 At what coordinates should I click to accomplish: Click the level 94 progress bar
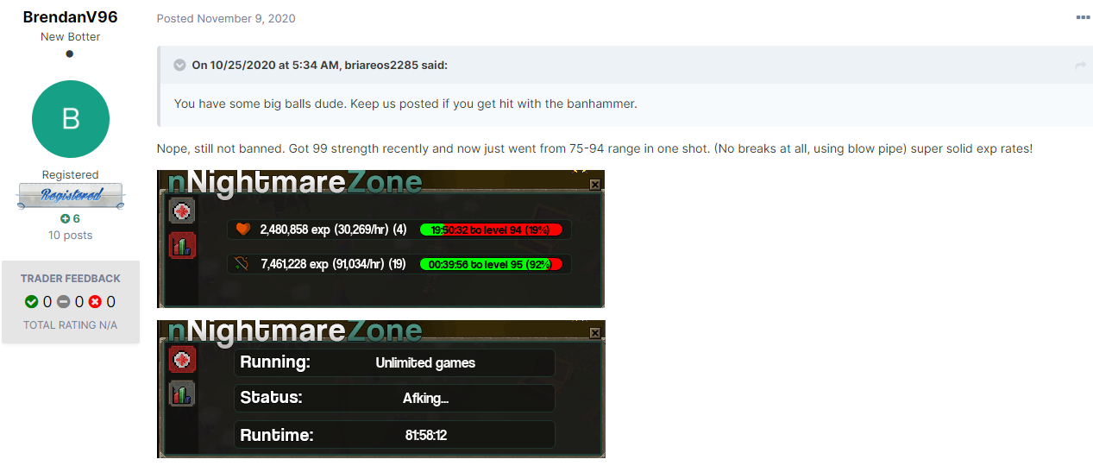click(x=491, y=230)
